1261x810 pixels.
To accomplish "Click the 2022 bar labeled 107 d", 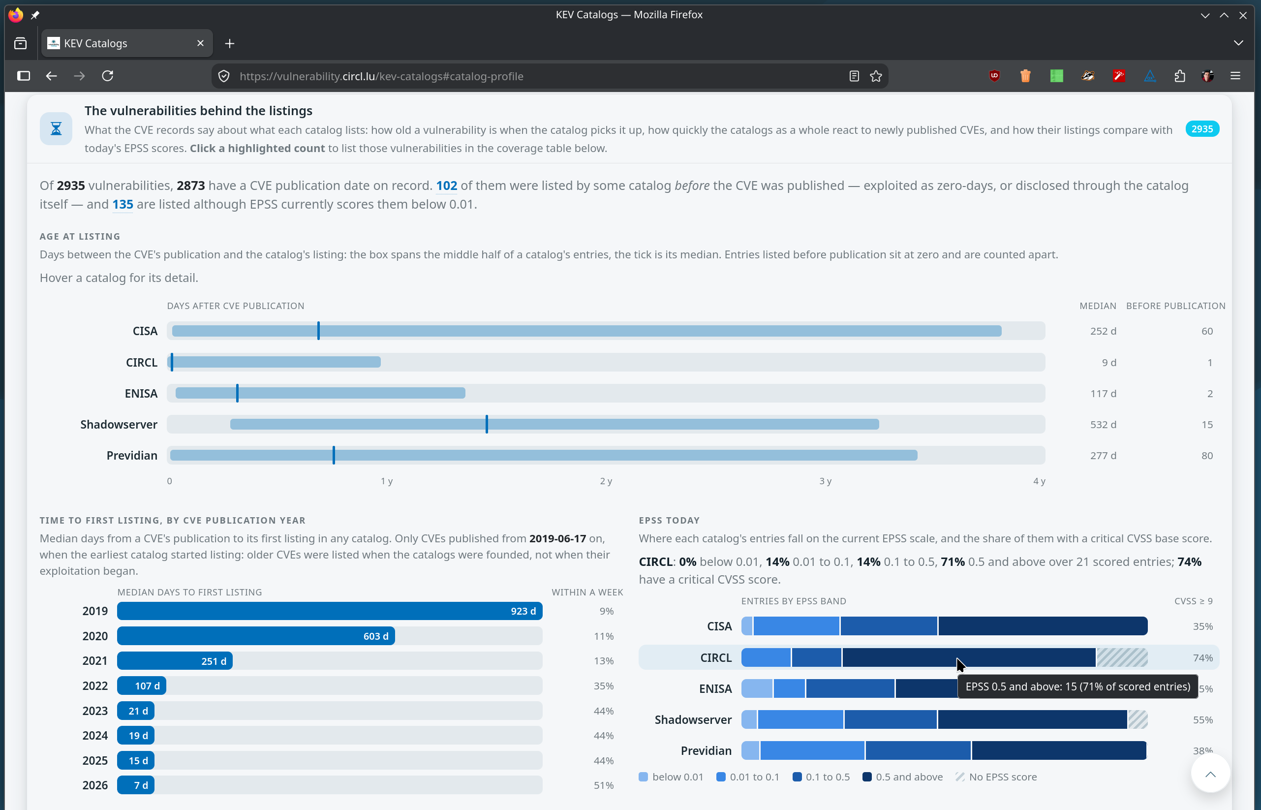I will pyautogui.click(x=142, y=686).
